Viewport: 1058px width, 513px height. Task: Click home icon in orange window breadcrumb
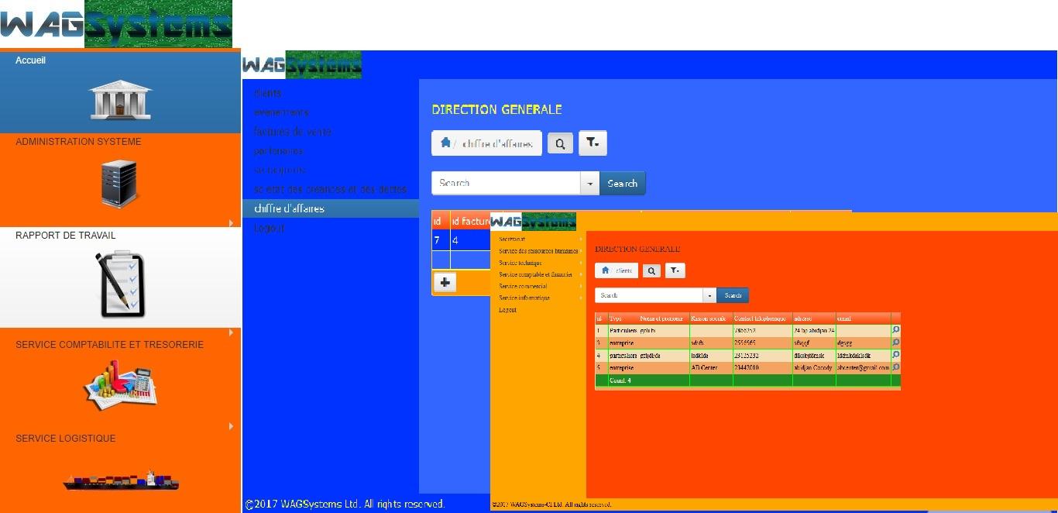606,270
